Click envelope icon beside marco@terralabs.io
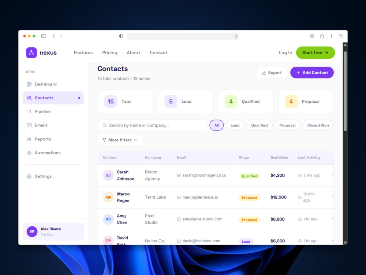 tap(179, 197)
